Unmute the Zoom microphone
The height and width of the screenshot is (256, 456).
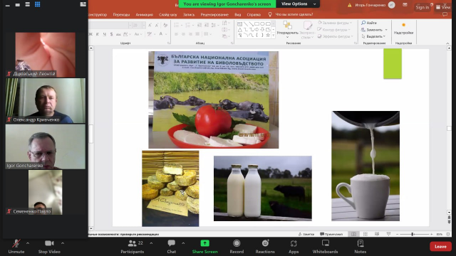coord(16,247)
